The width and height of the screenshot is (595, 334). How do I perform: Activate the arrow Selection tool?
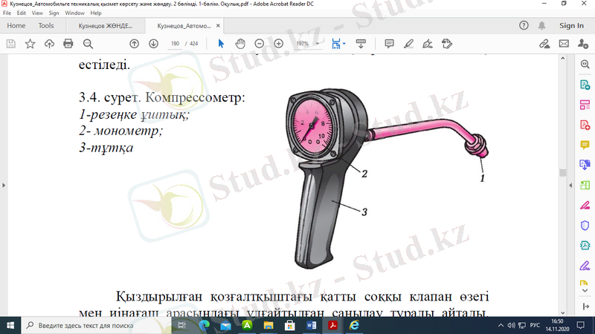point(221,44)
